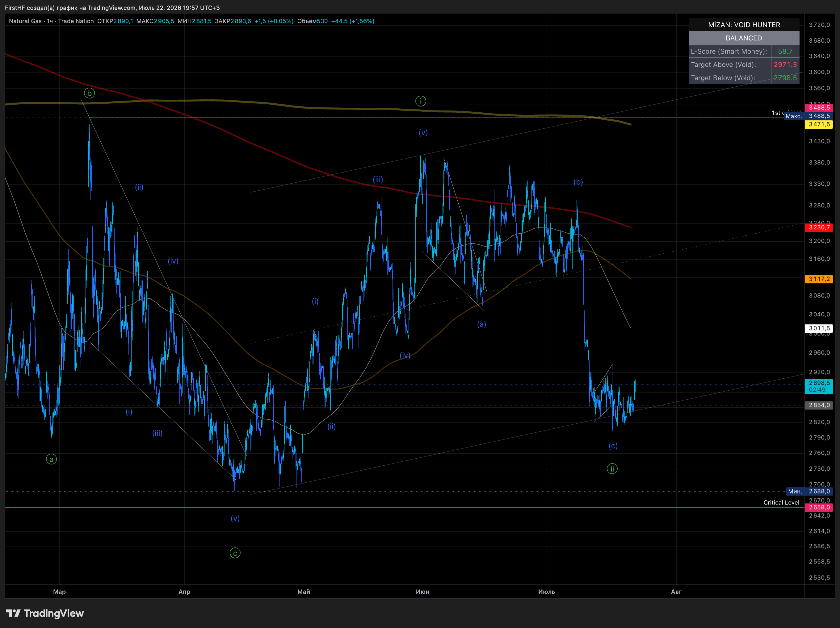Select the blue '(a)' wave label
The height and width of the screenshot is (628, 840).
pos(481,324)
